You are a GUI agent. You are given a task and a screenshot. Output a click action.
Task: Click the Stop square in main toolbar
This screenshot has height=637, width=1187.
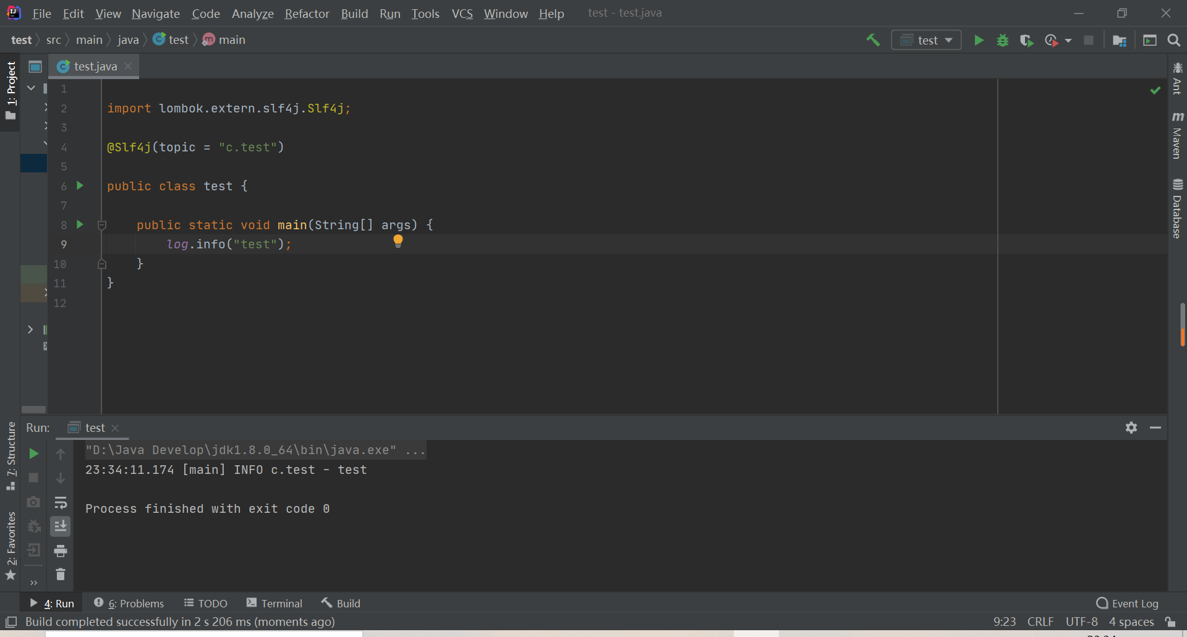pyautogui.click(x=1089, y=40)
